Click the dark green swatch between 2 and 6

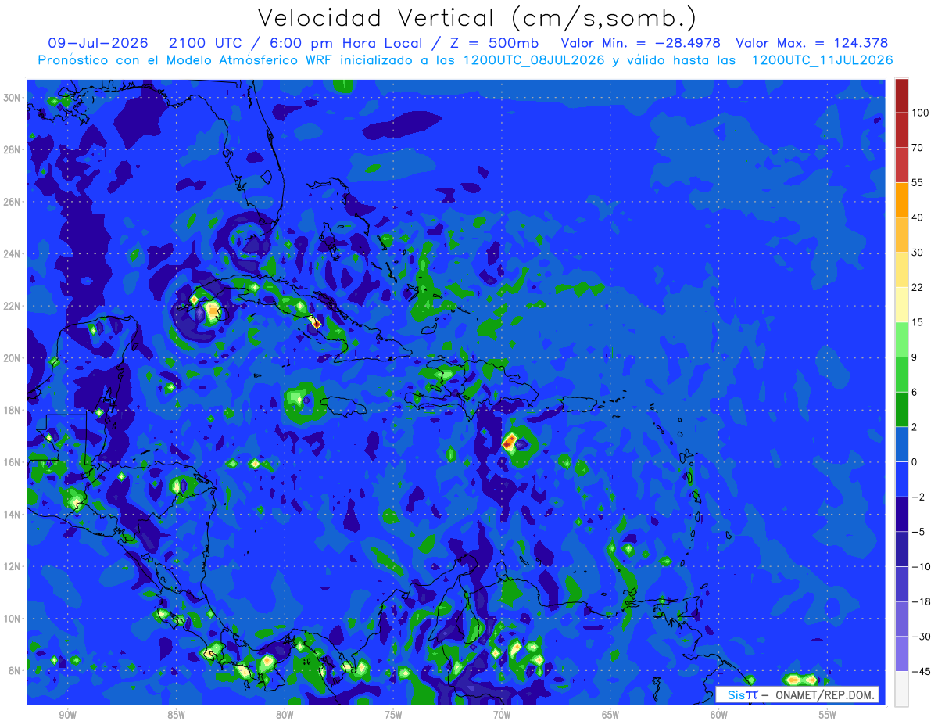901,409
